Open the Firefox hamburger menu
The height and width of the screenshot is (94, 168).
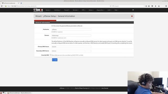pyautogui.click(x=166, y=6)
